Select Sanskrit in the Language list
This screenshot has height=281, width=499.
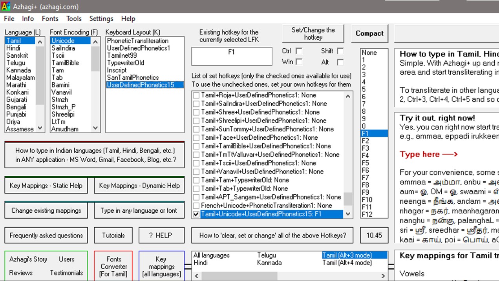(21, 55)
